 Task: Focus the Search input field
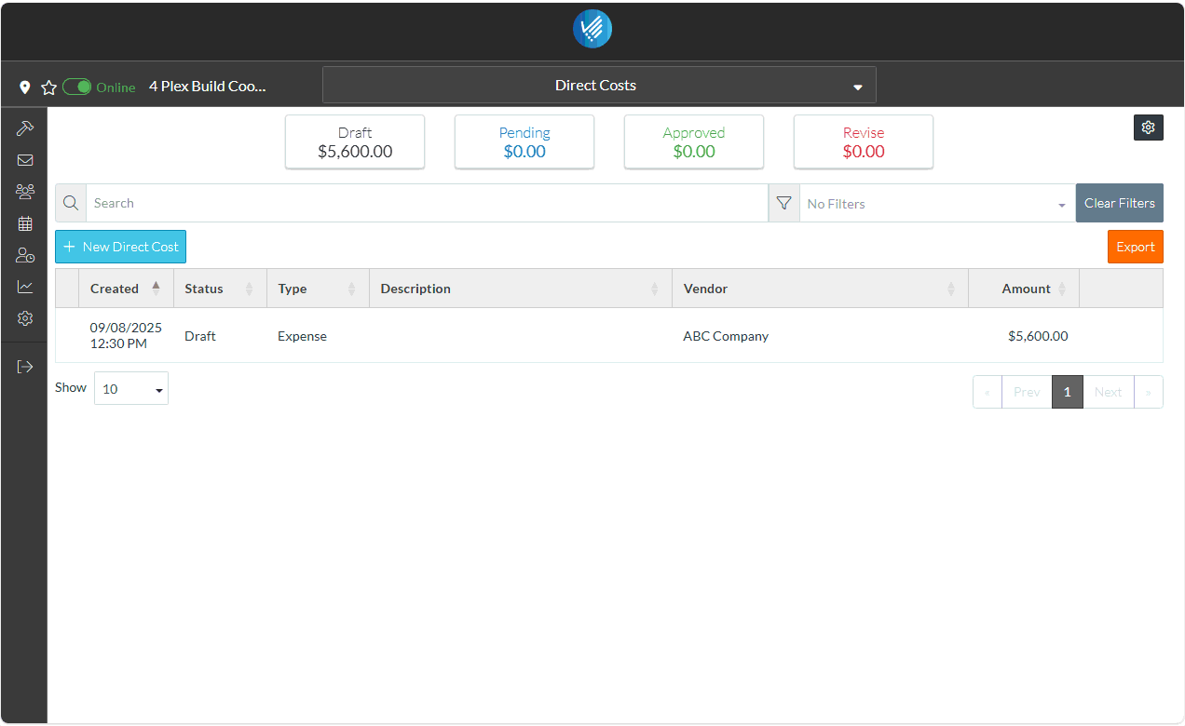coord(427,203)
